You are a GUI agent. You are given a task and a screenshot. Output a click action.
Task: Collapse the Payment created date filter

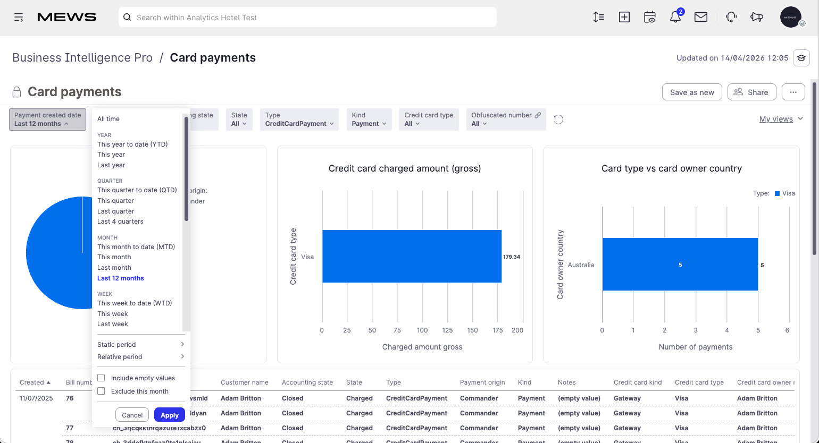48,120
